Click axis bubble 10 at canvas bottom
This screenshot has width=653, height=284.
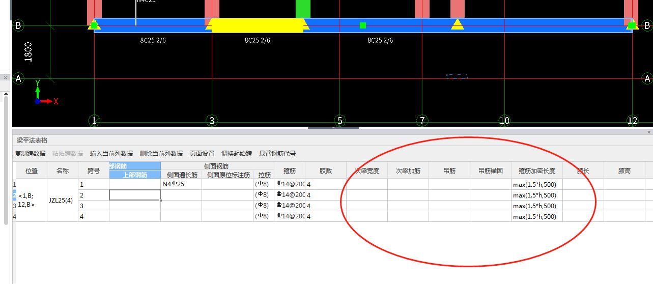[504, 121]
